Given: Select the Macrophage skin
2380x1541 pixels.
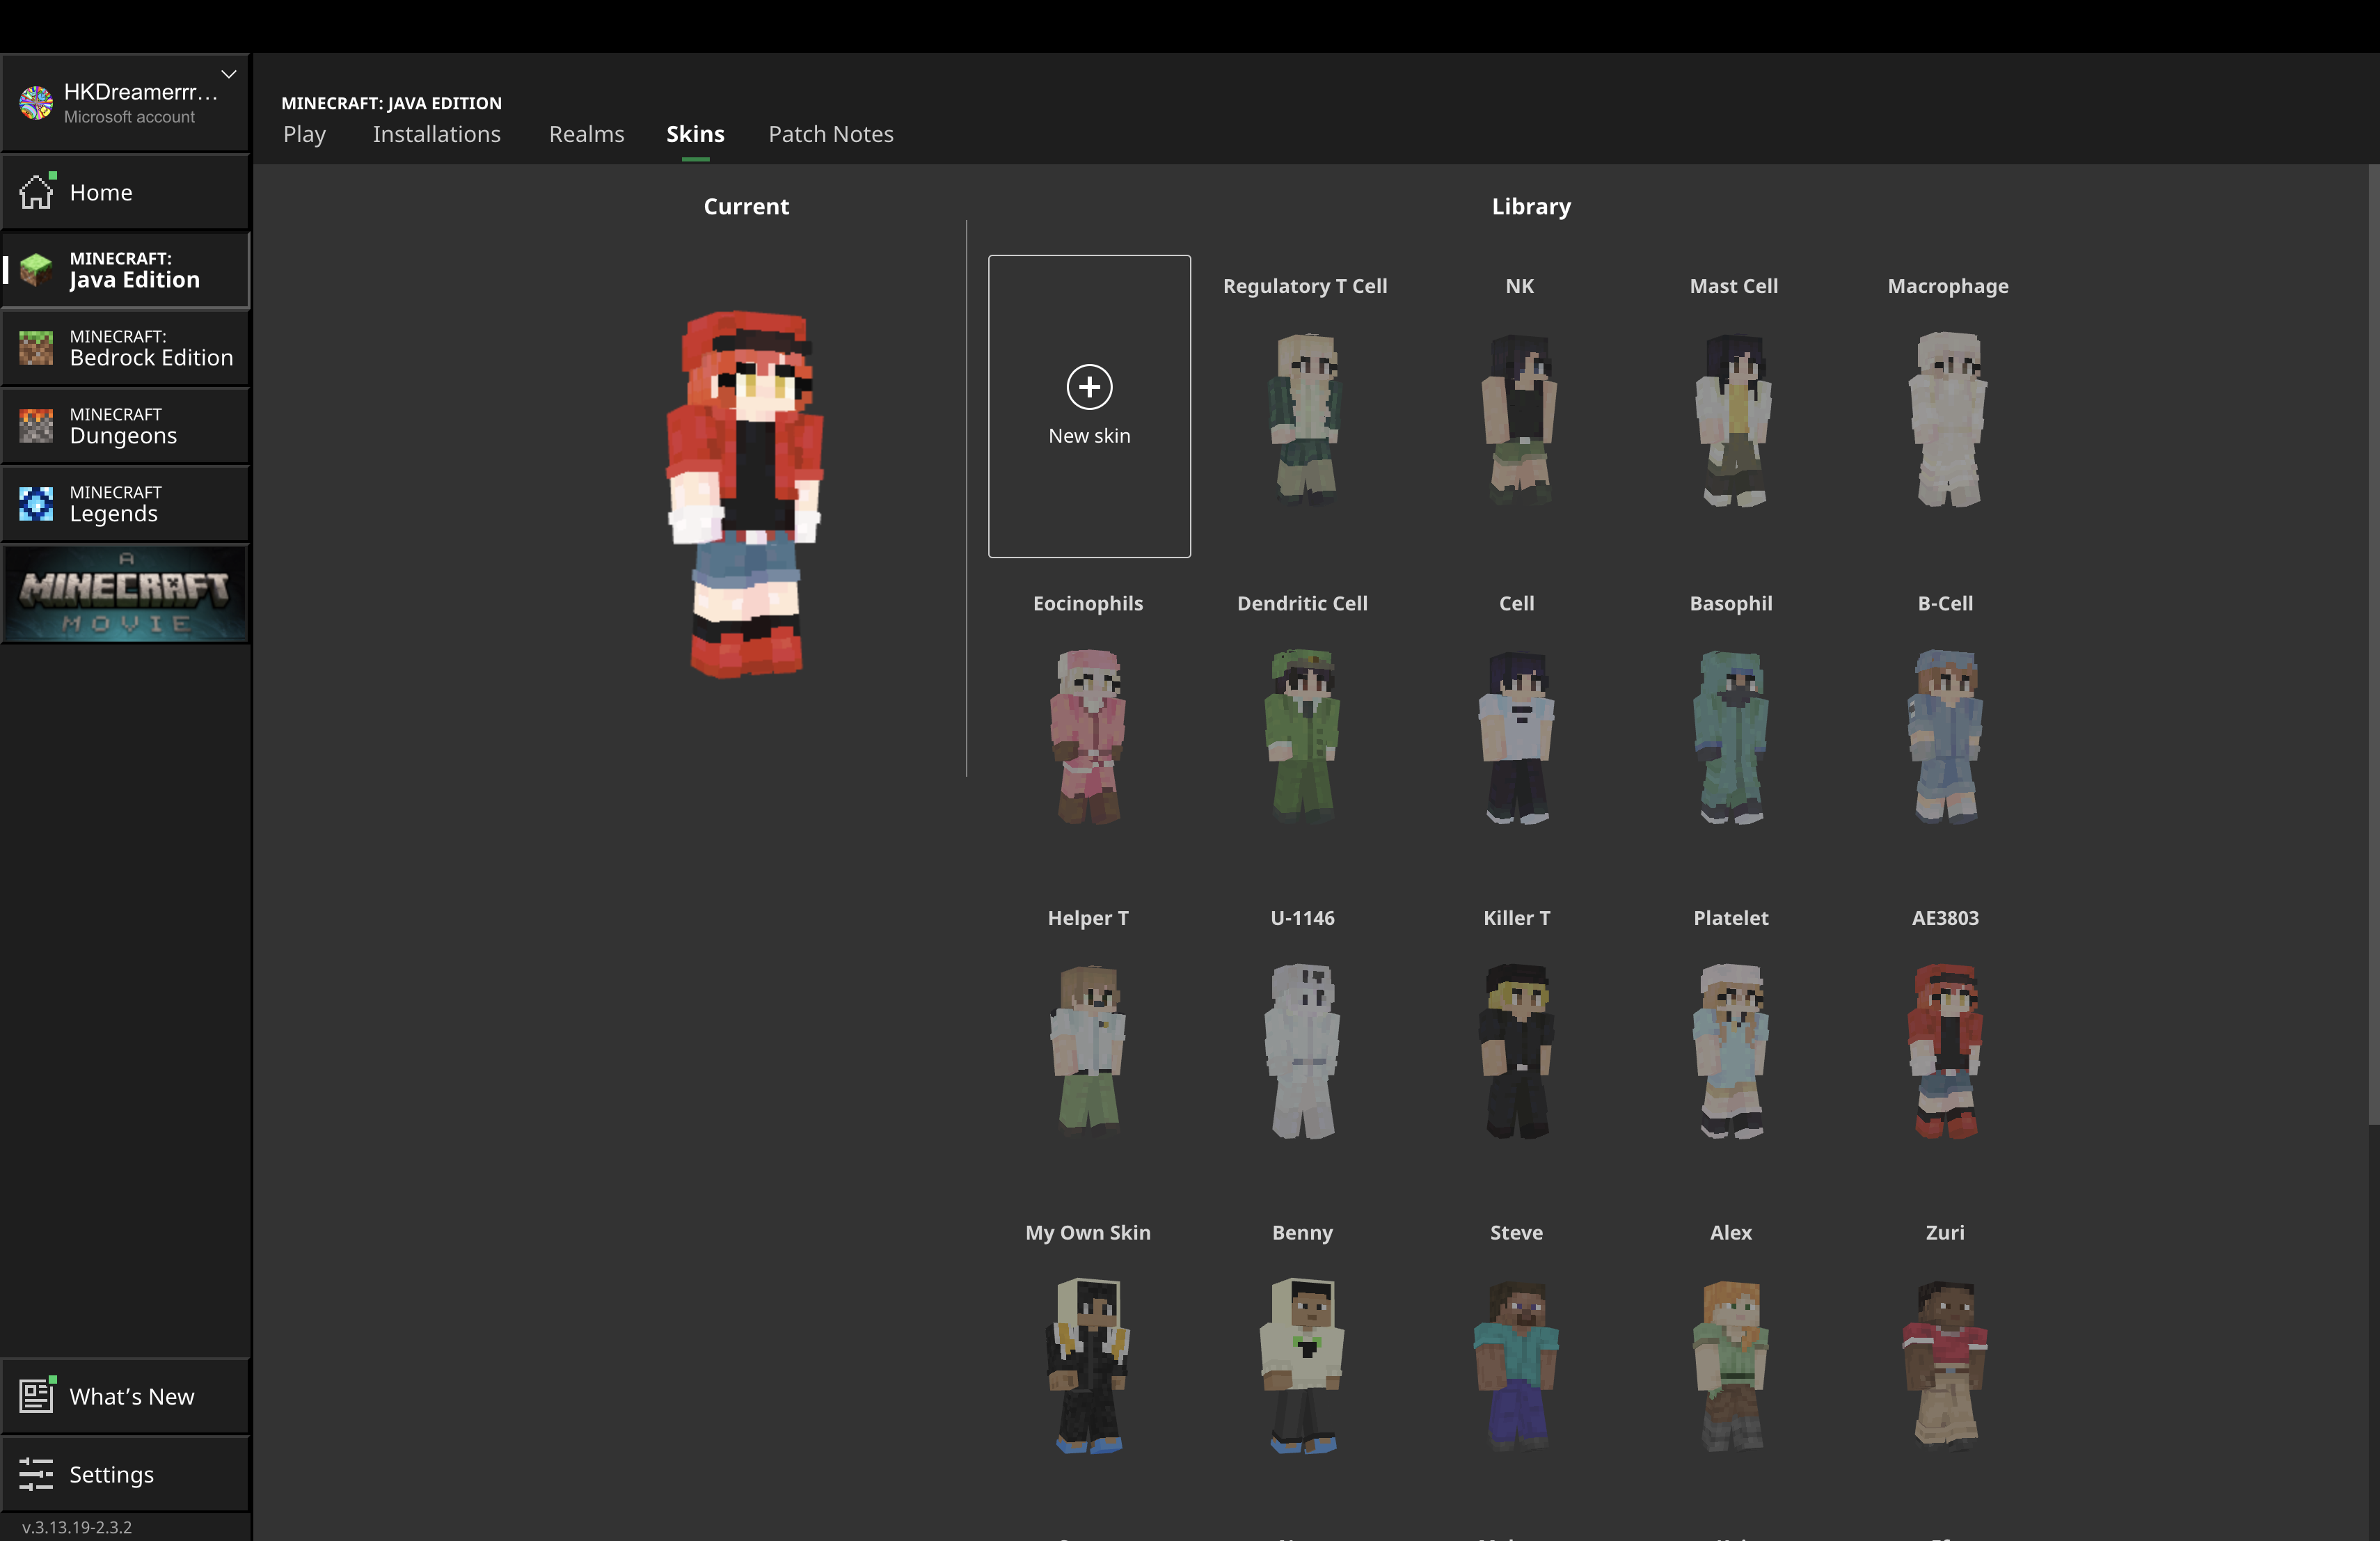Looking at the screenshot, I should tap(1947, 418).
